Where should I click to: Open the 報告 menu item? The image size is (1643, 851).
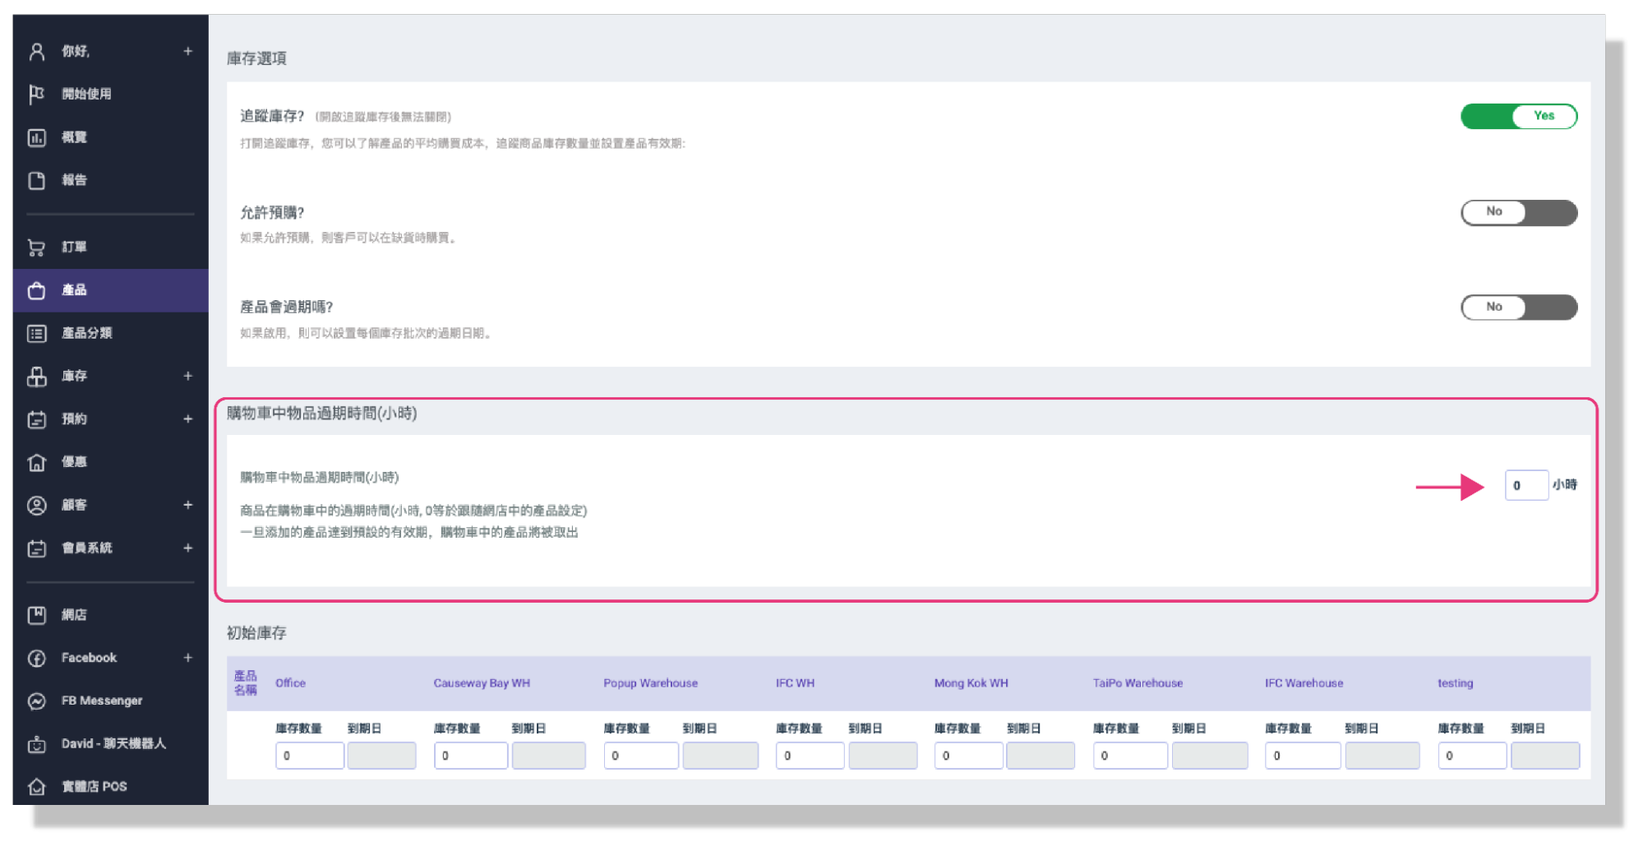(x=111, y=180)
